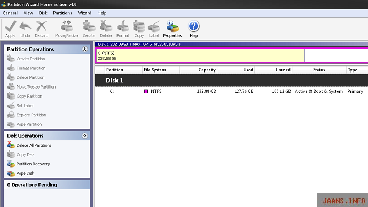
Task: Click the Wipe Partition text entry
Action: [x=29, y=124]
